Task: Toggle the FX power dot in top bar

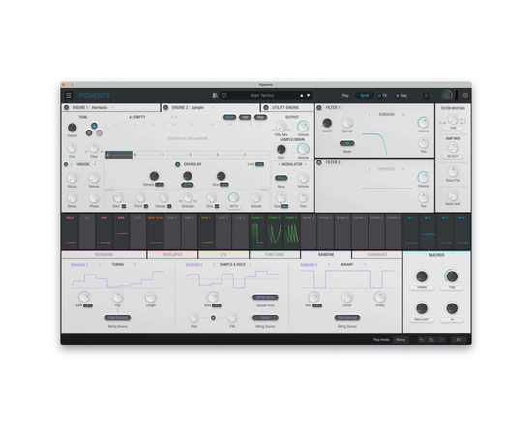Action: click(379, 96)
